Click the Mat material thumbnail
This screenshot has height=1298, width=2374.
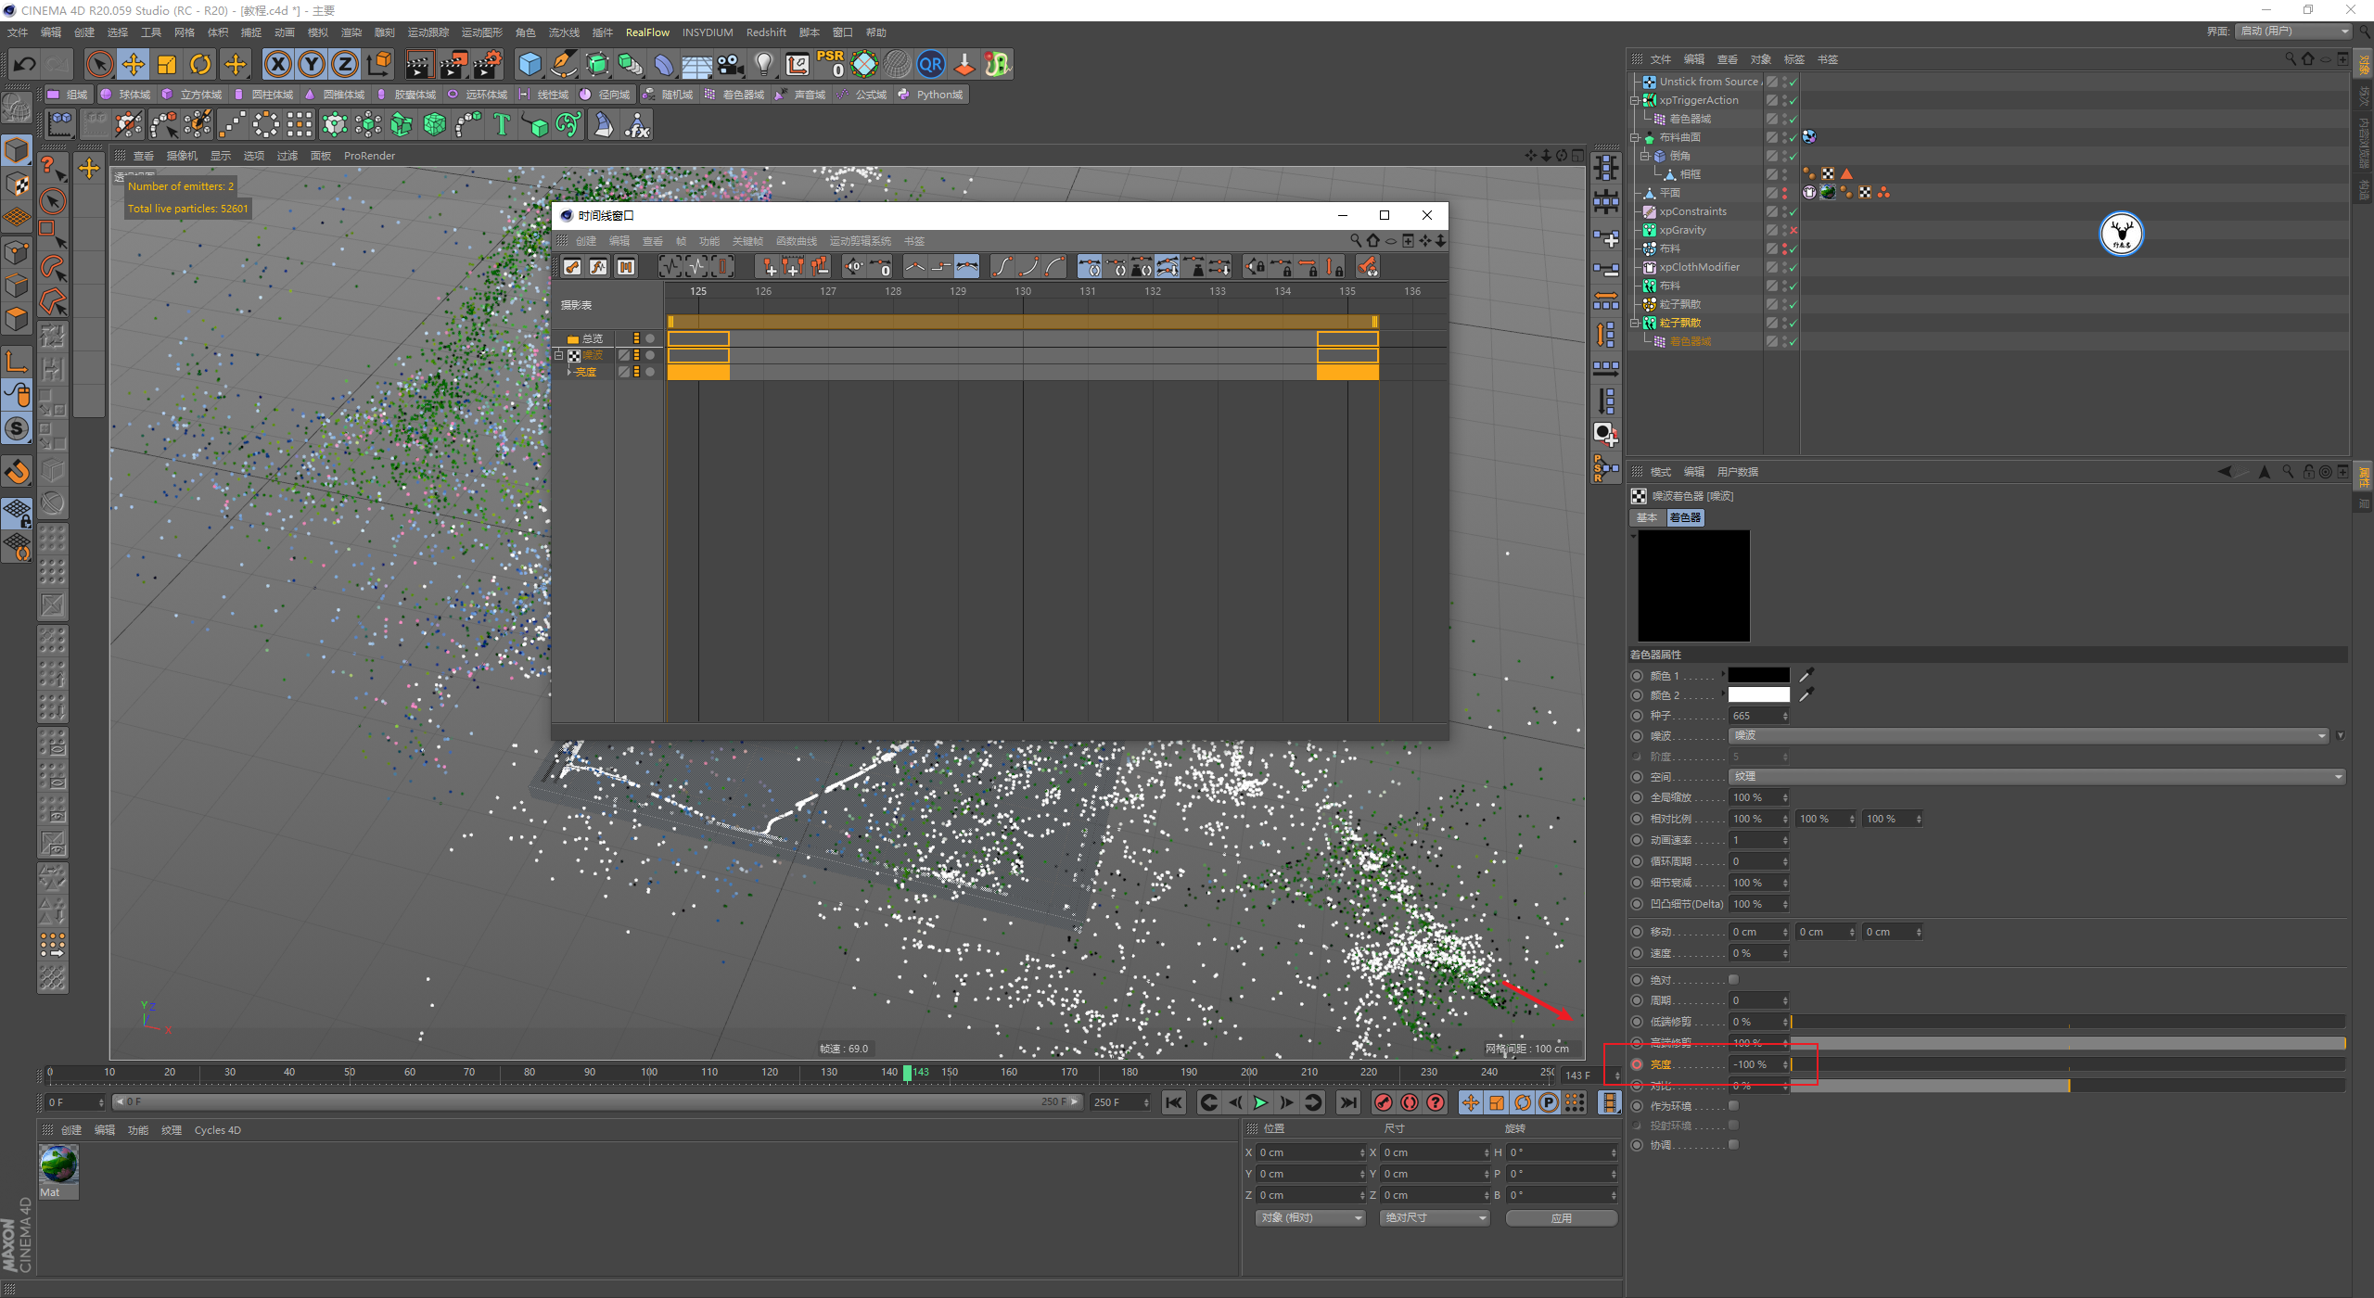[58, 1164]
